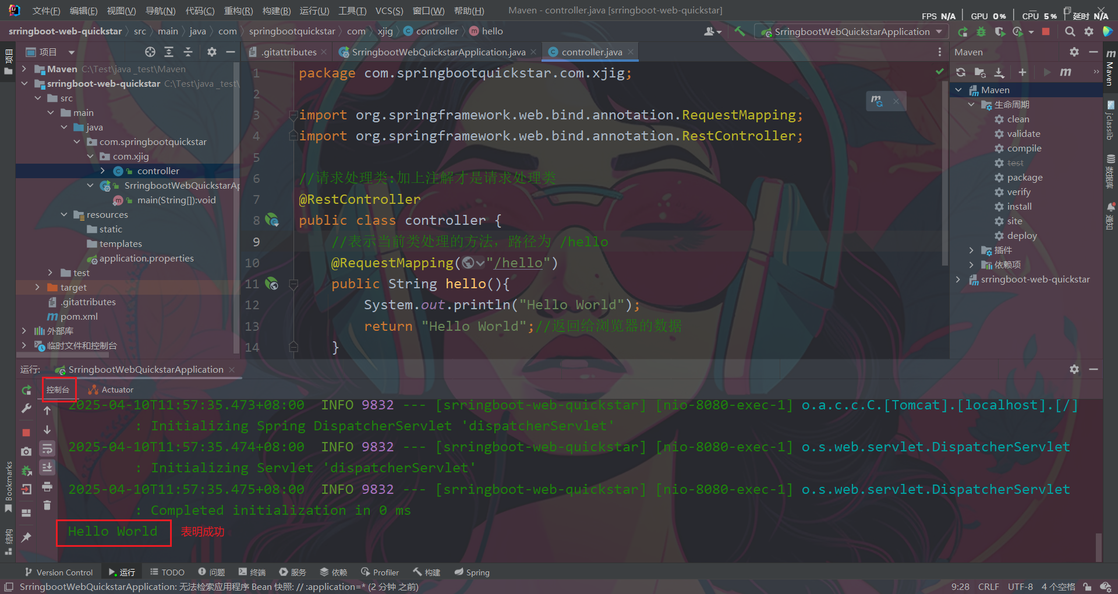Toggle read-only lock icon in status bar

click(x=1087, y=586)
